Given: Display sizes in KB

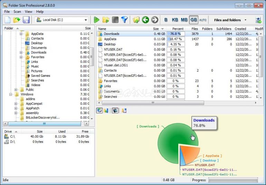Looking at the screenshot, I should coord(175,20).
